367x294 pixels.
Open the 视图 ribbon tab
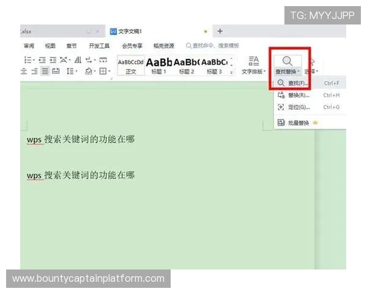pyautogui.click(x=50, y=46)
